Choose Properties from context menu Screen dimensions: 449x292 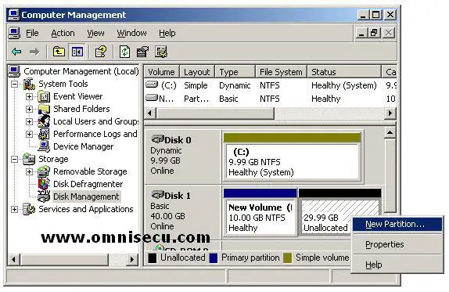[x=397, y=244]
